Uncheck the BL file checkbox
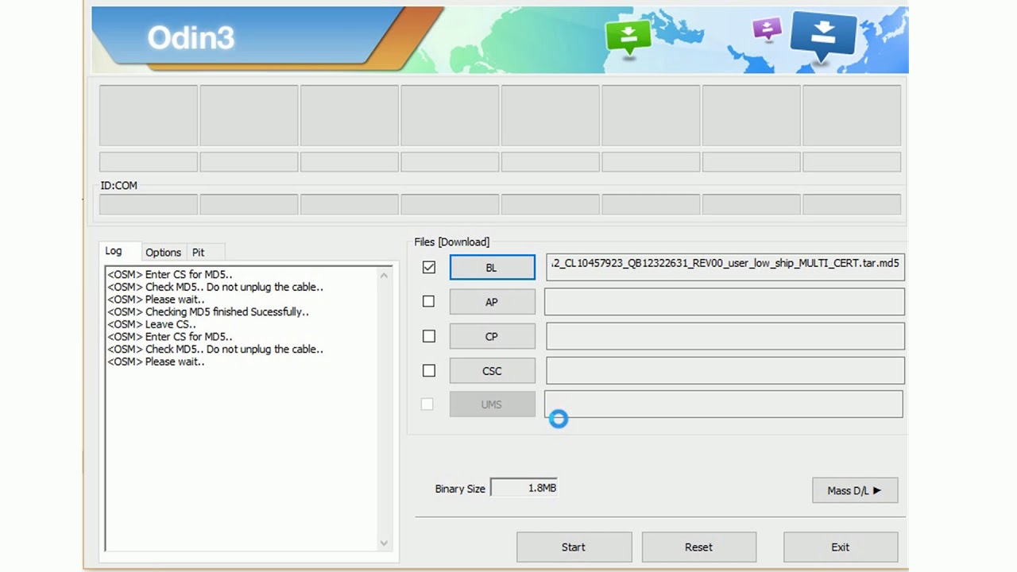Image resolution: width=1017 pixels, height=572 pixels. pyautogui.click(x=429, y=268)
